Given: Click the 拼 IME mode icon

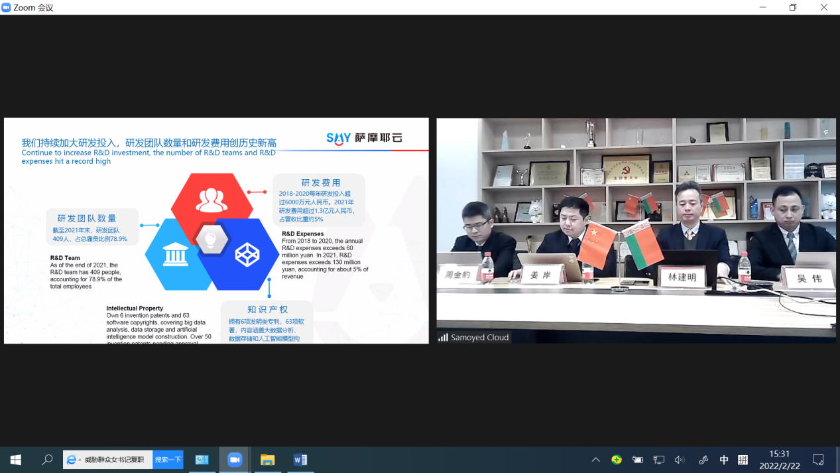Looking at the screenshot, I should [743, 460].
